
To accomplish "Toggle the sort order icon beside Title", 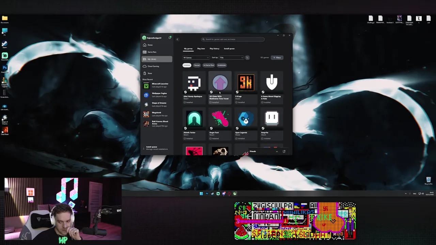I will click(x=247, y=58).
